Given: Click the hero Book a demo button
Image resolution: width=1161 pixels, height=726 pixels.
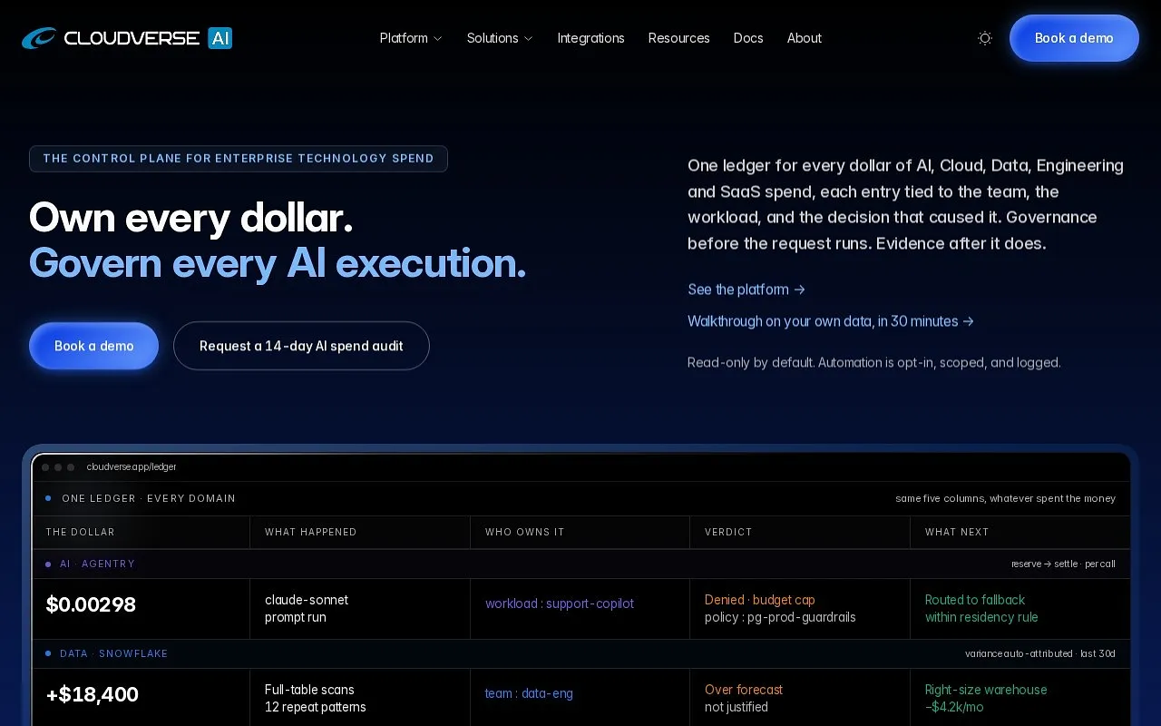Looking at the screenshot, I should tap(94, 346).
